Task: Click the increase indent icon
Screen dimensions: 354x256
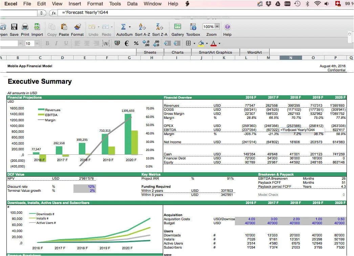Action: (177, 43)
